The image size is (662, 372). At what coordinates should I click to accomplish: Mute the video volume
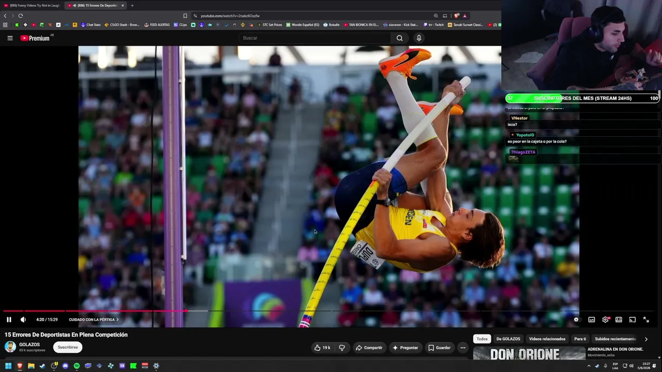pos(23,320)
